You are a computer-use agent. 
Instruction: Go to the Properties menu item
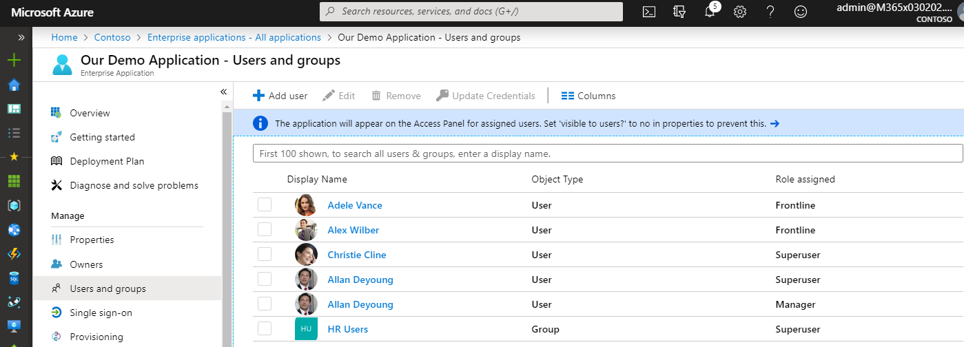tap(92, 240)
